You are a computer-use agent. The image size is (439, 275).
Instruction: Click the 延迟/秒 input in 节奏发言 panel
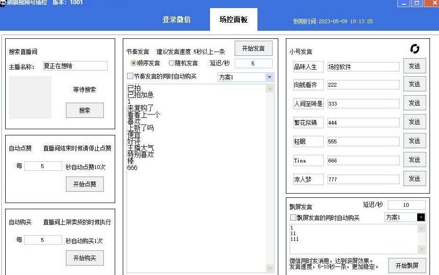pyautogui.click(x=254, y=63)
